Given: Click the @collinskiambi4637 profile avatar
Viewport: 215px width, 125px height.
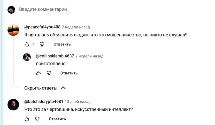Looking at the screenshot, I should tap(27, 57).
